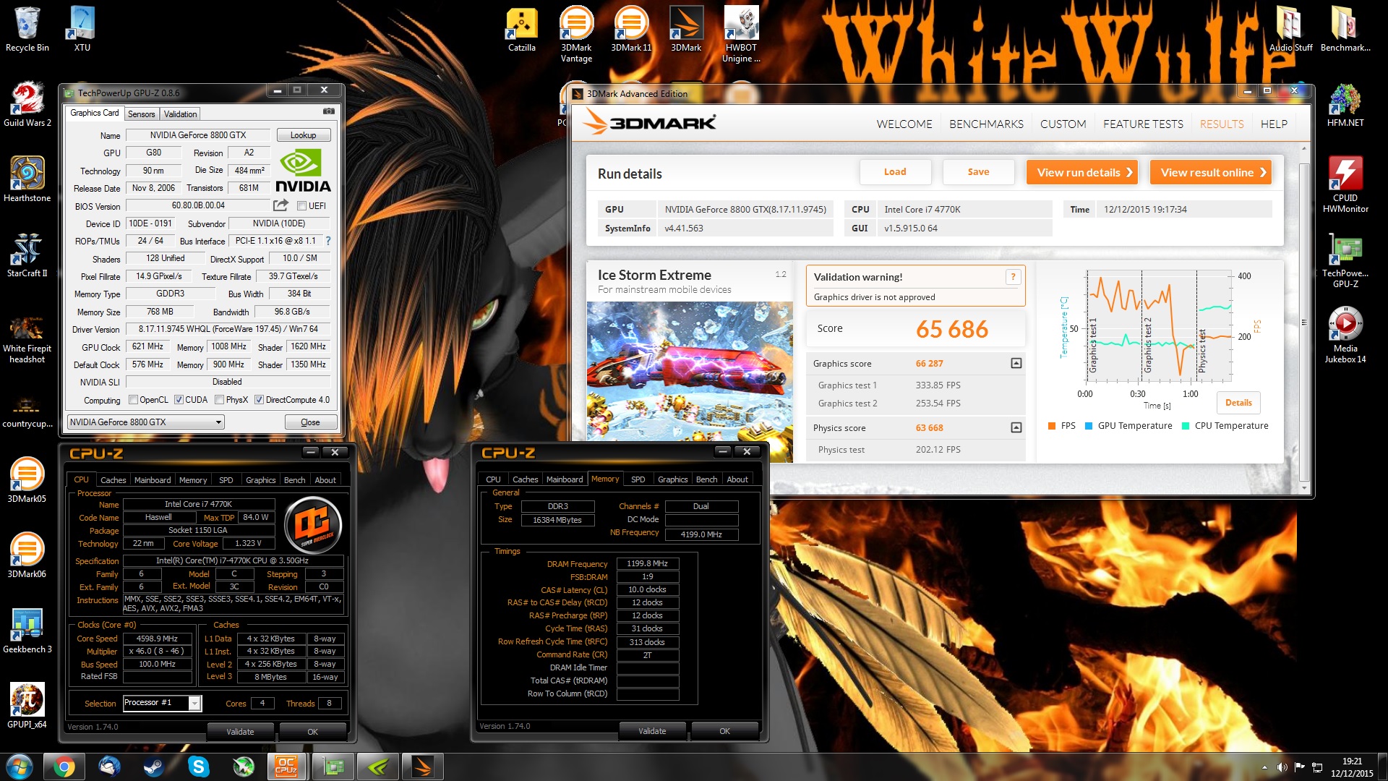Click the NVIDIA icon in the taskbar
Screen dimensions: 1388x781
coord(378,767)
